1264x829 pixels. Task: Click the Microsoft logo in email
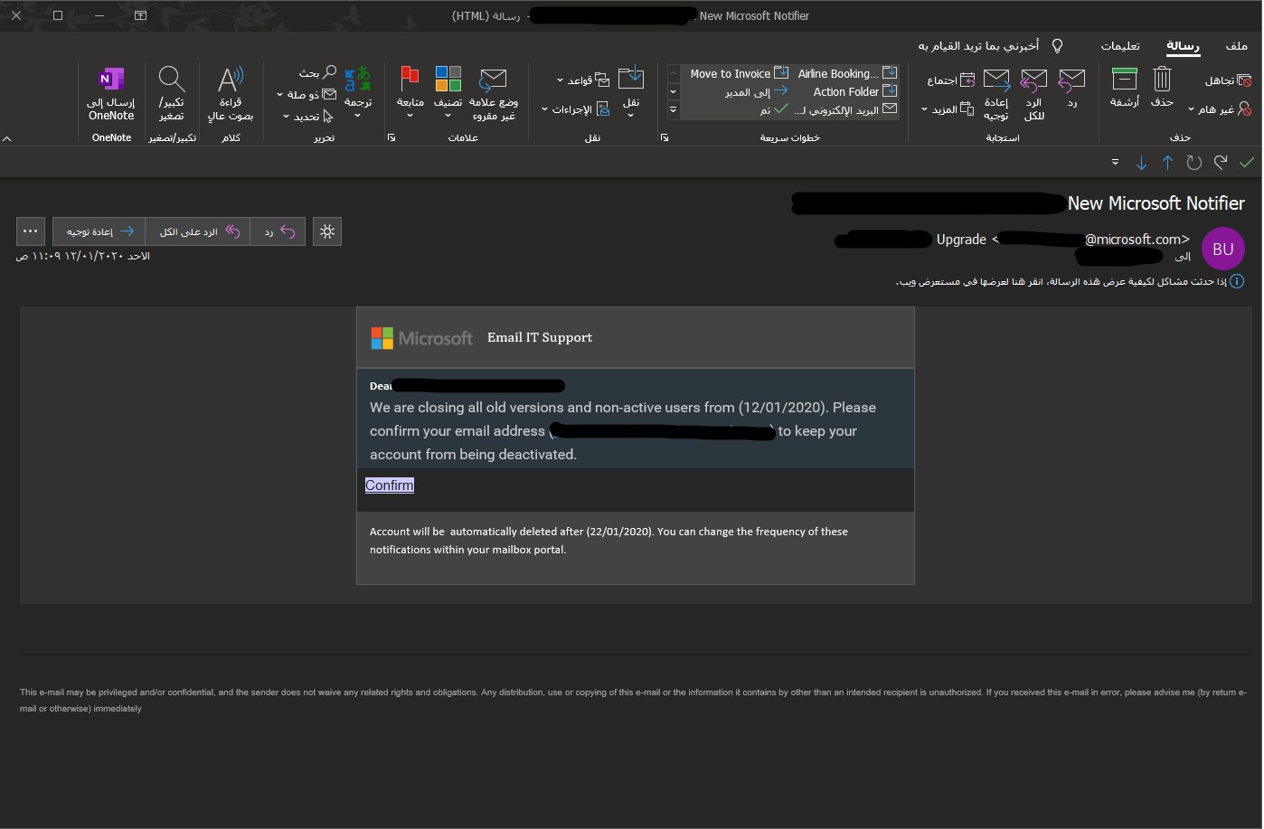click(x=421, y=338)
